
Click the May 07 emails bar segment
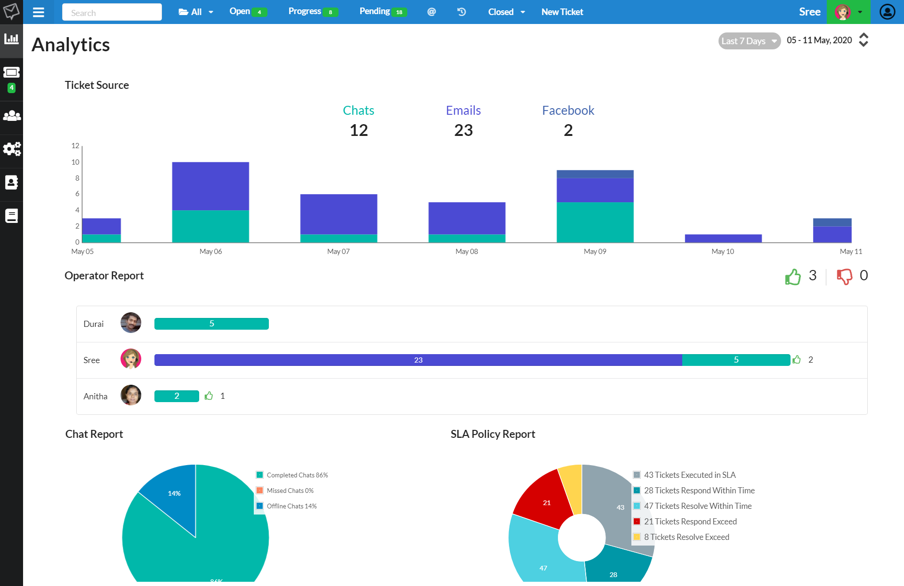[339, 214]
